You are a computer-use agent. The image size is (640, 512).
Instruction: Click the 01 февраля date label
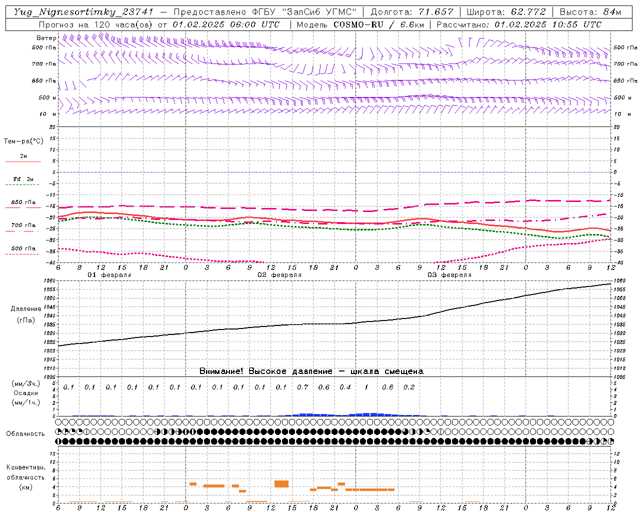point(109,275)
